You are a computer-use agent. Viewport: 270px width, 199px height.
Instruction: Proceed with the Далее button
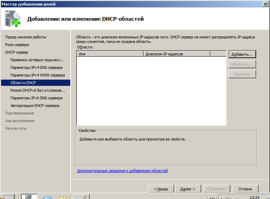pyautogui.click(x=188, y=189)
